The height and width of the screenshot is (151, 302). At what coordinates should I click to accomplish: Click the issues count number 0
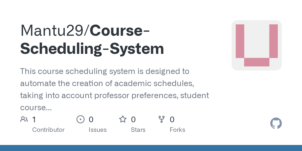(91, 120)
